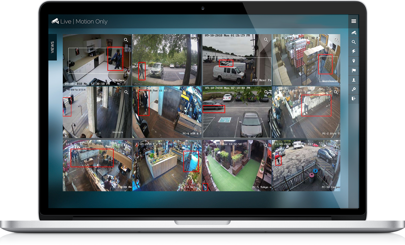Click the magnifier on PC-10 Carpark feed

336,146
